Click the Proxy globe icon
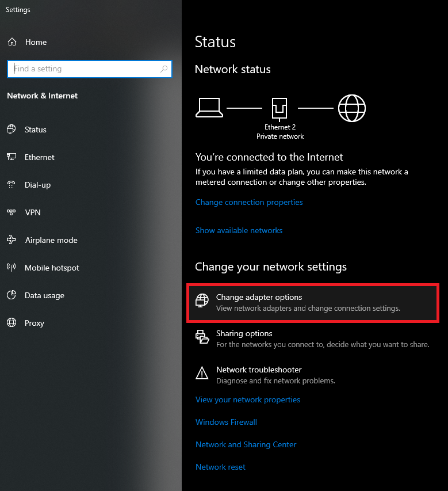Image resolution: width=448 pixels, height=491 pixels. click(12, 322)
